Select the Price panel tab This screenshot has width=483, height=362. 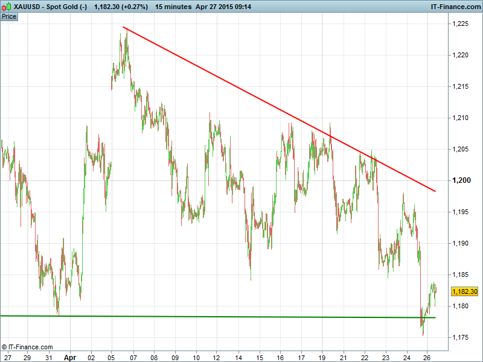click(9, 16)
